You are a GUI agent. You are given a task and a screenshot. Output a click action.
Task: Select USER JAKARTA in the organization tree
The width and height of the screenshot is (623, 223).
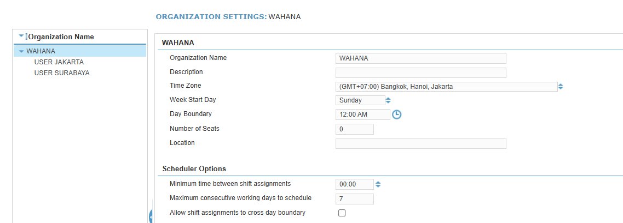coord(59,62)
